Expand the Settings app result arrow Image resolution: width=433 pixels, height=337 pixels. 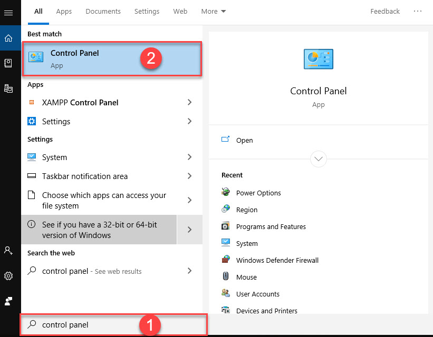(189, 121)
